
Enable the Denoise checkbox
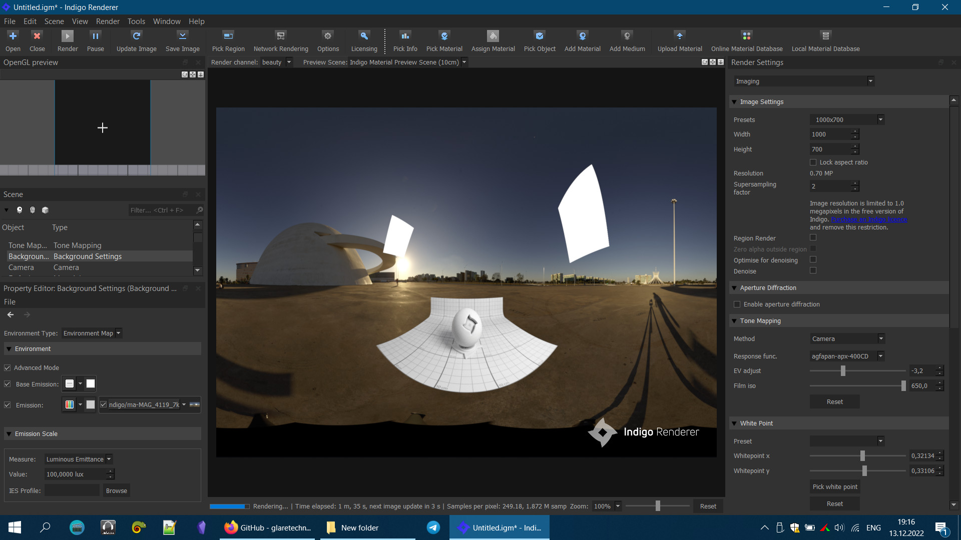click(813, 271)
